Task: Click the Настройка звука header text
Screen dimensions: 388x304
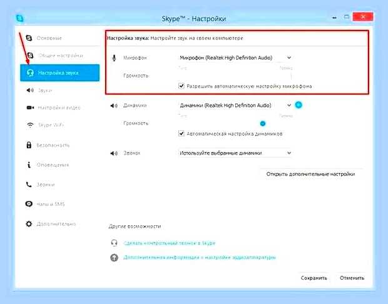Action: (x=128, y=38)
